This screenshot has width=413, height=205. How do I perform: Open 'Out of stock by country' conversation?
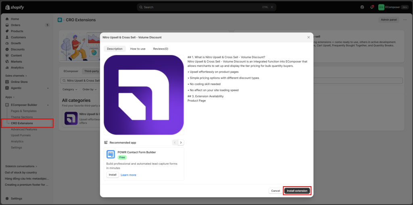click(x=21, y=172)
